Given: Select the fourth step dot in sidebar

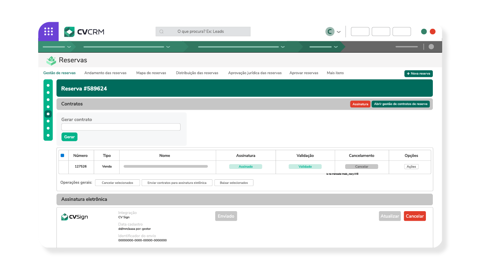Looking at the screenshot, I should pyautogui.click(x=48, y=107).
